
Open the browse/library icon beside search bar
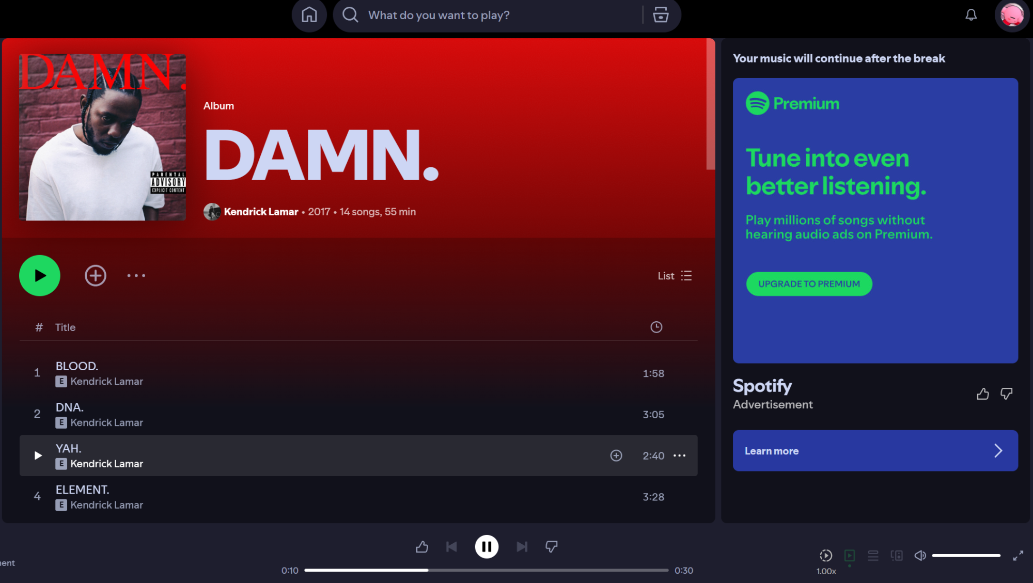tap(661, 15)
